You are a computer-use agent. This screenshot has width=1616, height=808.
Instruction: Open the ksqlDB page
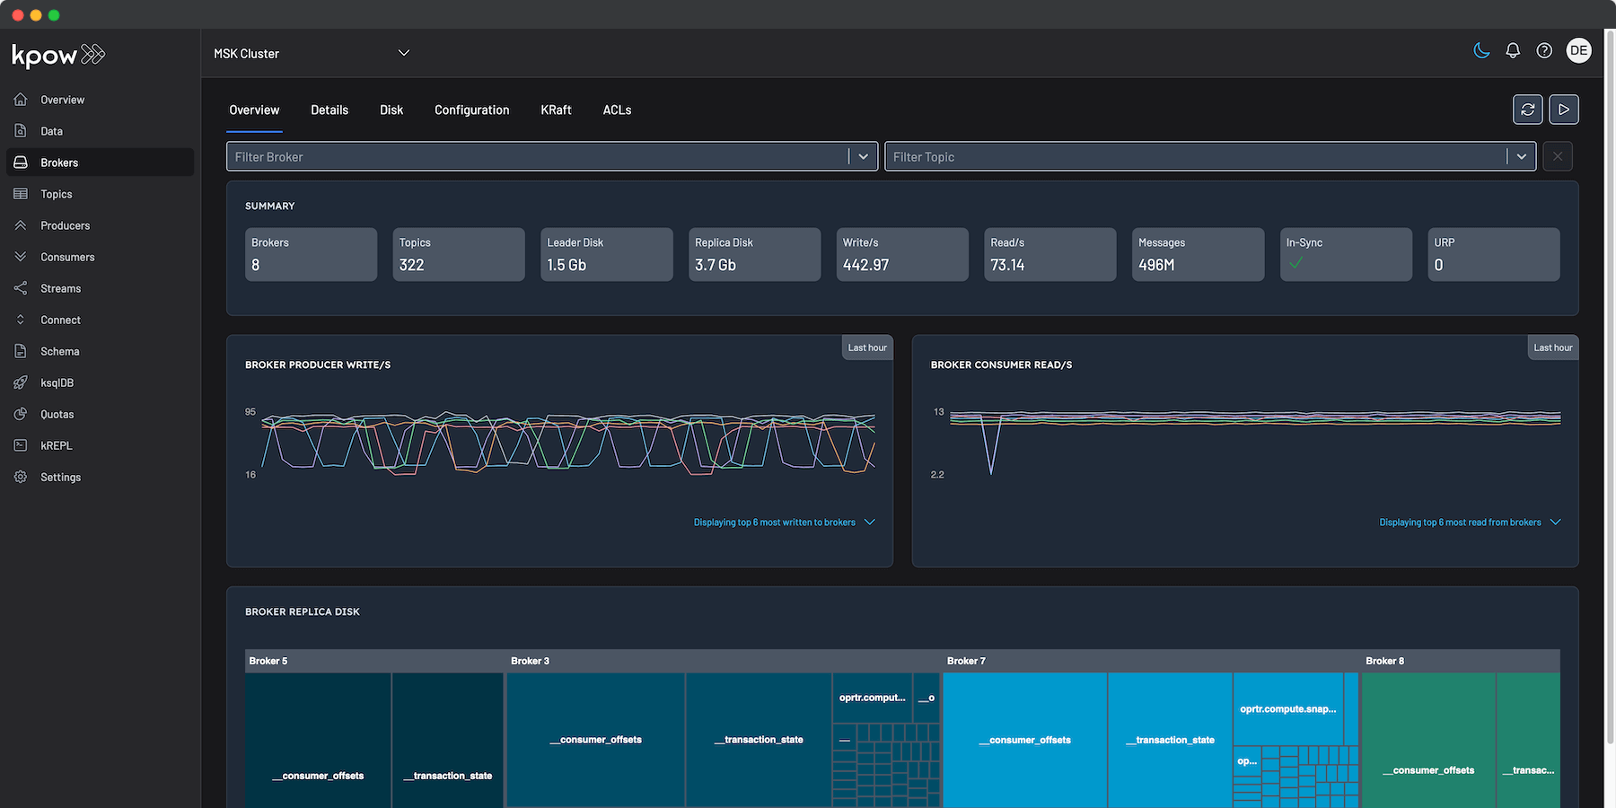(x=57, y=382)
